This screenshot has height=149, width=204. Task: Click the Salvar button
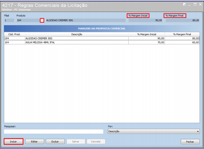pos(76,142)
